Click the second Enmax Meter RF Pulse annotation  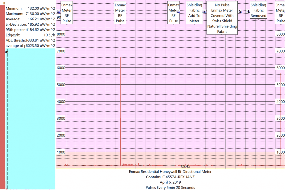pyautogui.click(x=120, y=13)
